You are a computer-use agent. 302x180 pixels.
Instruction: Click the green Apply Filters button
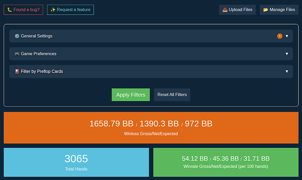click(x=131, y=95)
